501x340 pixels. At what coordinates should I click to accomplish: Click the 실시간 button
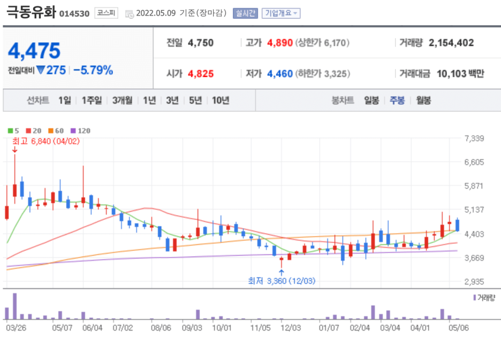245,13
